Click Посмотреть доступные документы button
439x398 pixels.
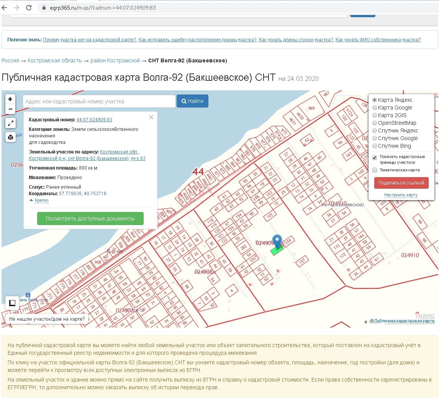(x=90, y=219)
